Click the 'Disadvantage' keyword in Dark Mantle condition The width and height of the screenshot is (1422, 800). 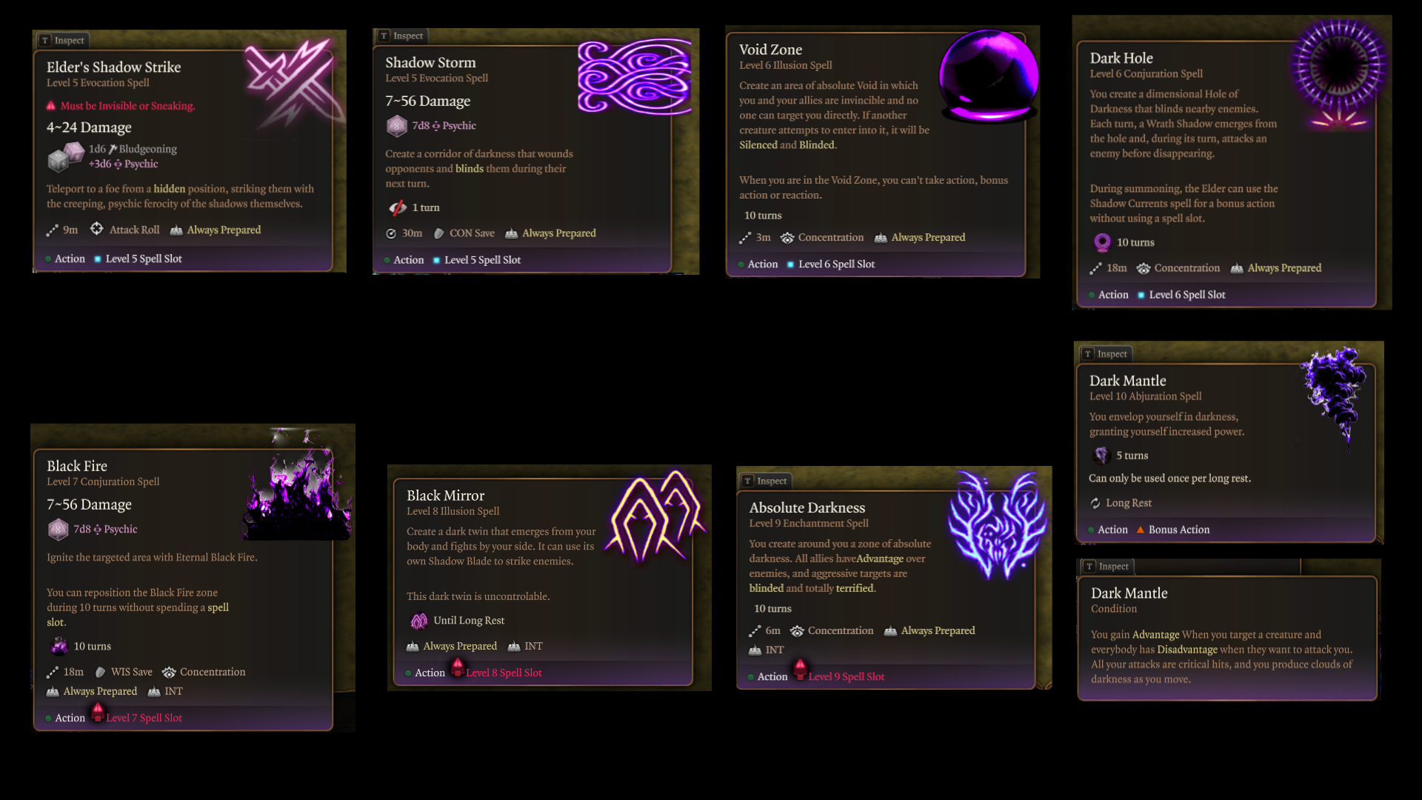pos(1187,650)
